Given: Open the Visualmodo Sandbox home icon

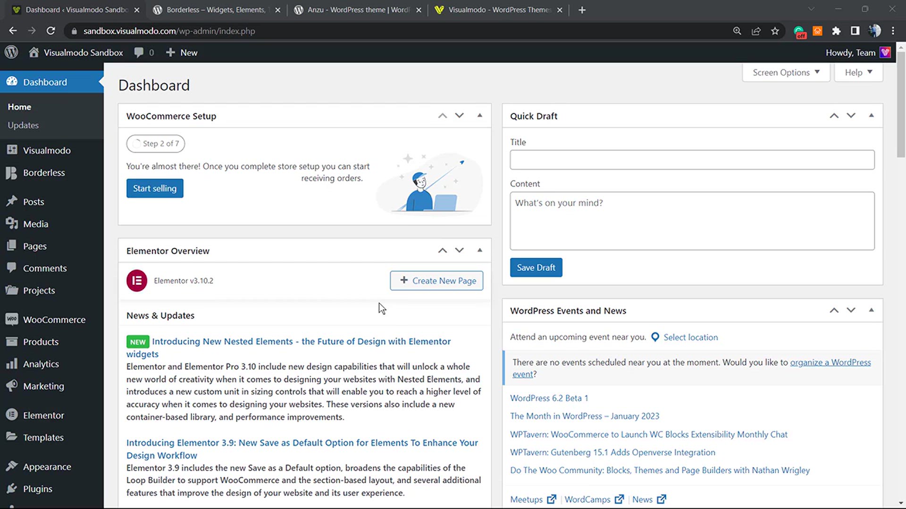Looking at the screenshot, I should click(34, 52).
